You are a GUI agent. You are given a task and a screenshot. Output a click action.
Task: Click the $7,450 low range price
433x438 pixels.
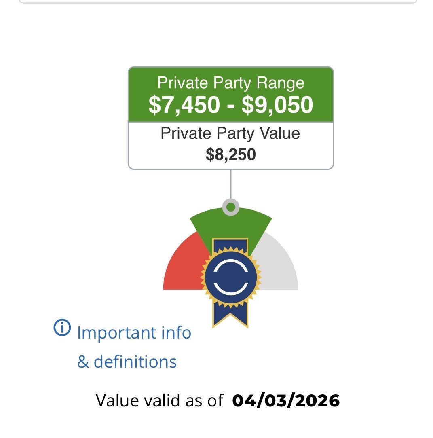point(184,105)
